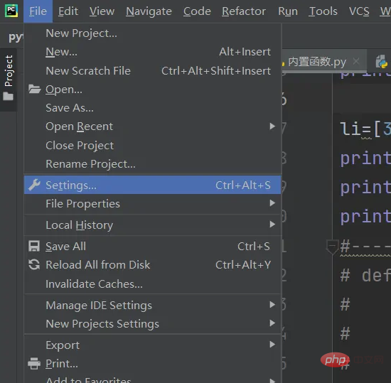Click the Open folder icon
Screen dimensions: 391x383
pyautogui.click(x=34, y=89)
